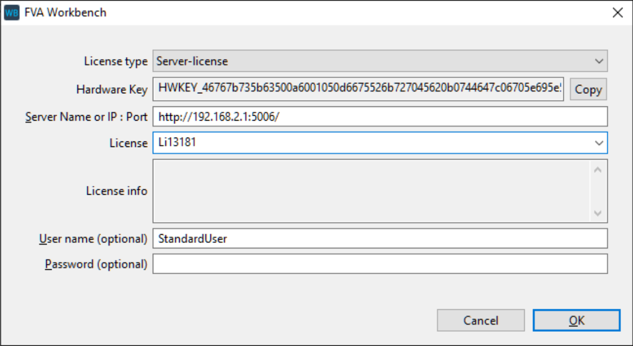Click inside the License info text area
This screenshot has height=346, width=633.
click(371, 191)
